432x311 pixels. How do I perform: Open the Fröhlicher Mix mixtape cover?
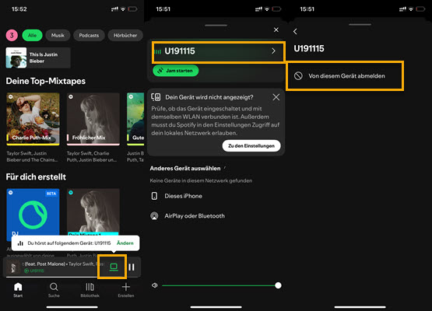pyautogui.click(x=93, y=119)
